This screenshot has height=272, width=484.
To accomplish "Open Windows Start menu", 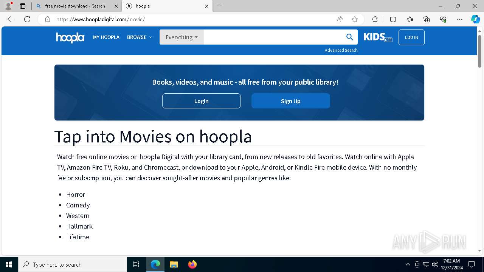I will 9,264.
